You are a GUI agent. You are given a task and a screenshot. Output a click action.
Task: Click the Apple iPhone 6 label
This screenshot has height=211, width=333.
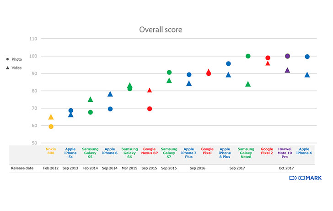pyautogui.click(x=110, y=151)
